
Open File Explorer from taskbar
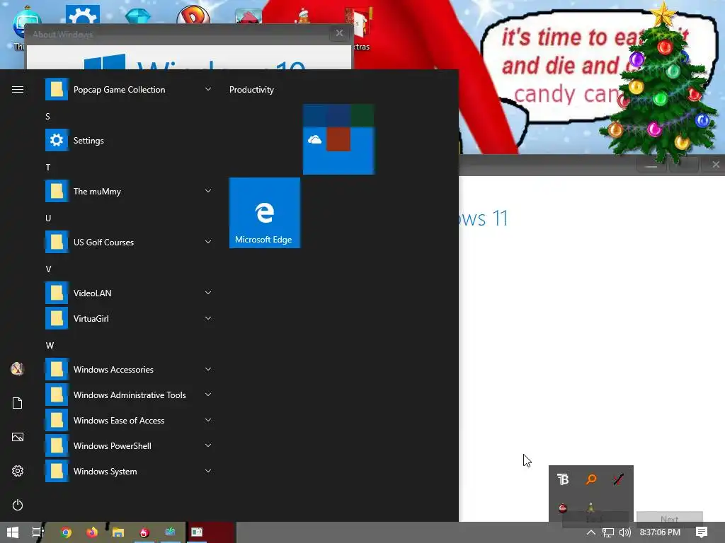[118, 532]
